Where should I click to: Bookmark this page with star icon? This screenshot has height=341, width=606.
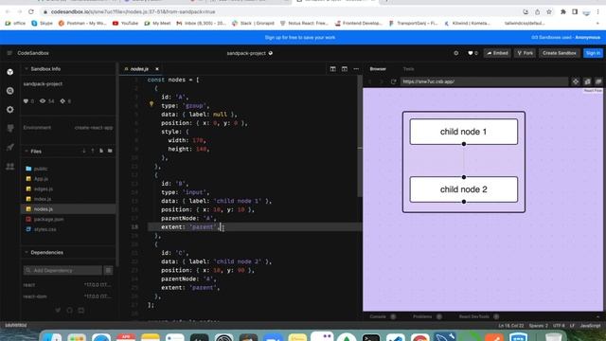pyautogui.click(x=549, y=11)
